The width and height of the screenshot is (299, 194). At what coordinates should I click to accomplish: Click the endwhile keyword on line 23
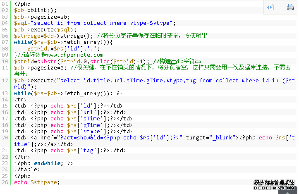pyautogui.click(x=46, y=163)
